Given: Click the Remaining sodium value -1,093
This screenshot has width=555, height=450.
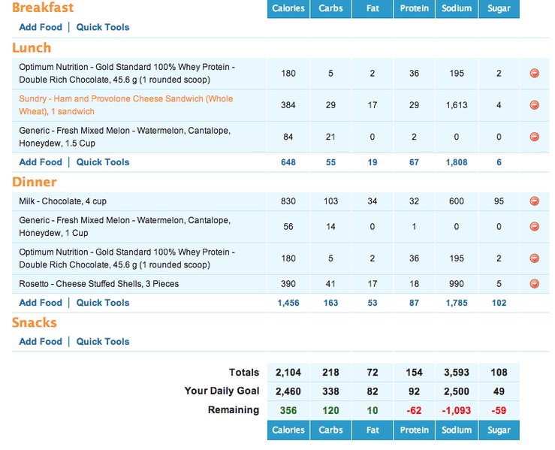Looking at the screenshot, I should point(457,411).
